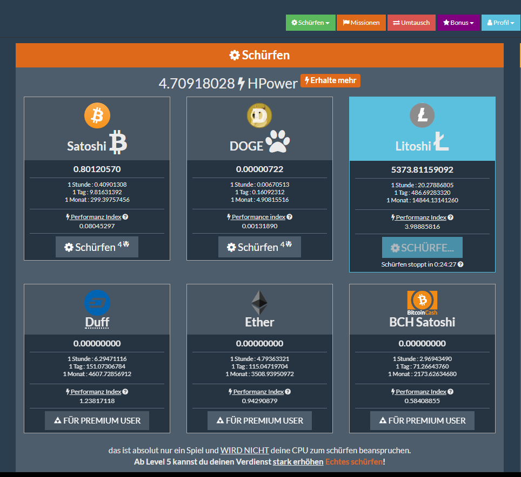
Task: Click help icon next to Litoshi Performanz Index
Action: [450, 217]
